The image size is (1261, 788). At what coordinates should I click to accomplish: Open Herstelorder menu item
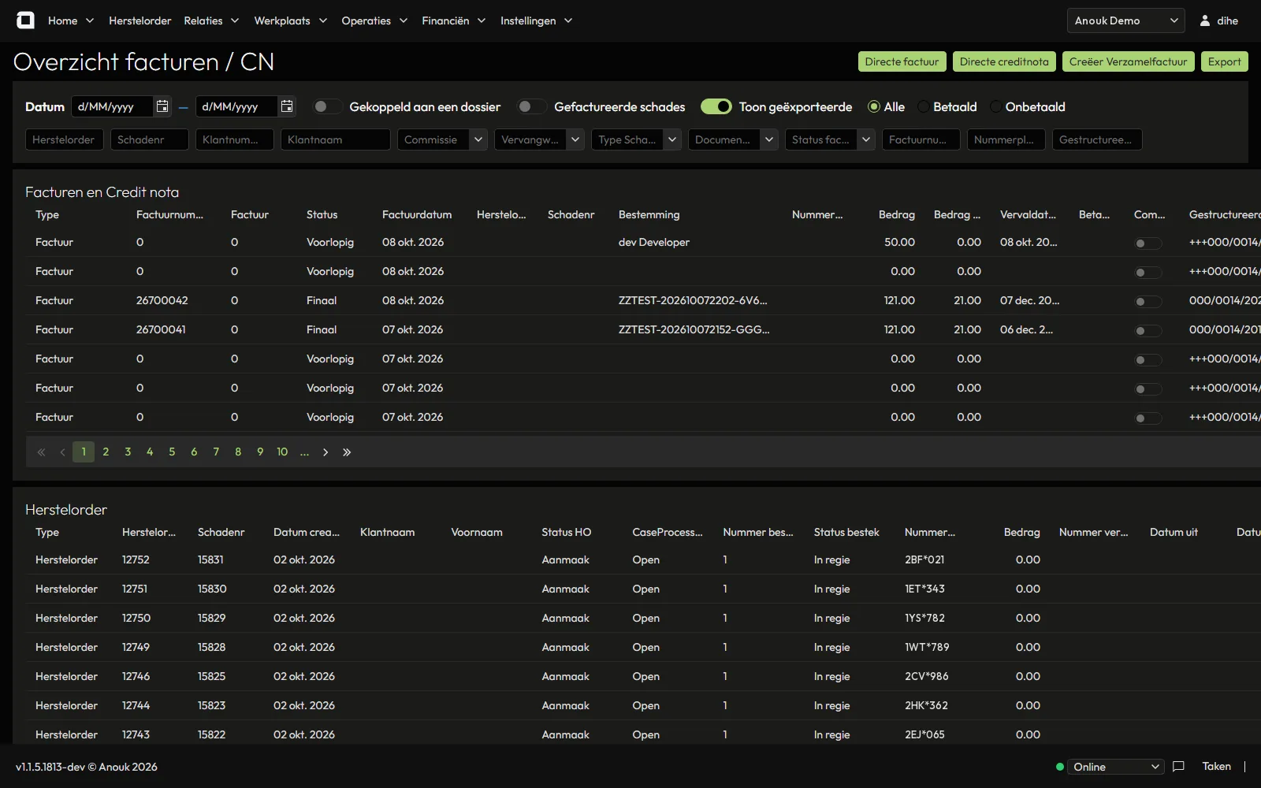tap(139, 20)
